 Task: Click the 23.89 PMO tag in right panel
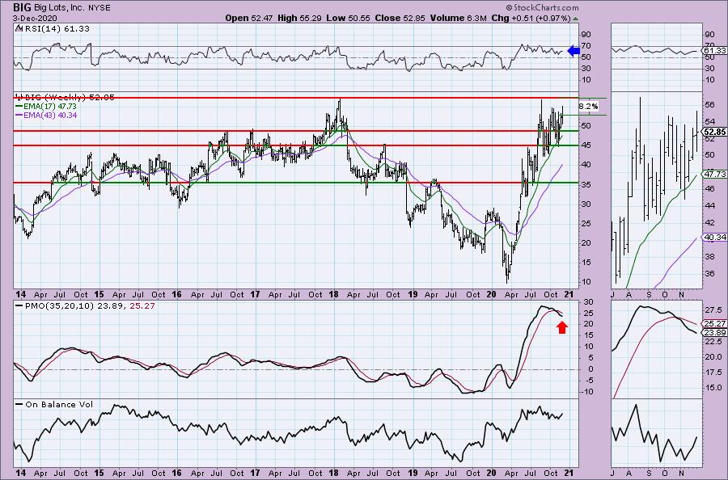click(715, 332)
